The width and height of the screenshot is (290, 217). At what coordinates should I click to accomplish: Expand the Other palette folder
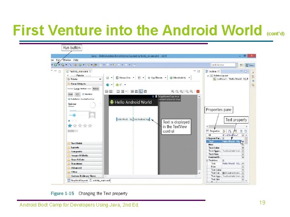coord(85,172)
